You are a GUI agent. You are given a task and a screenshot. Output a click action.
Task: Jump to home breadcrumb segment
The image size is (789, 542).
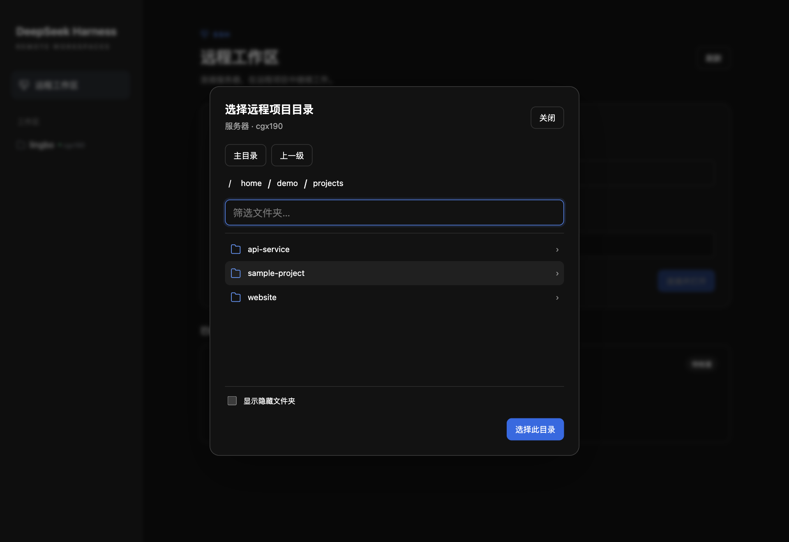251,183
